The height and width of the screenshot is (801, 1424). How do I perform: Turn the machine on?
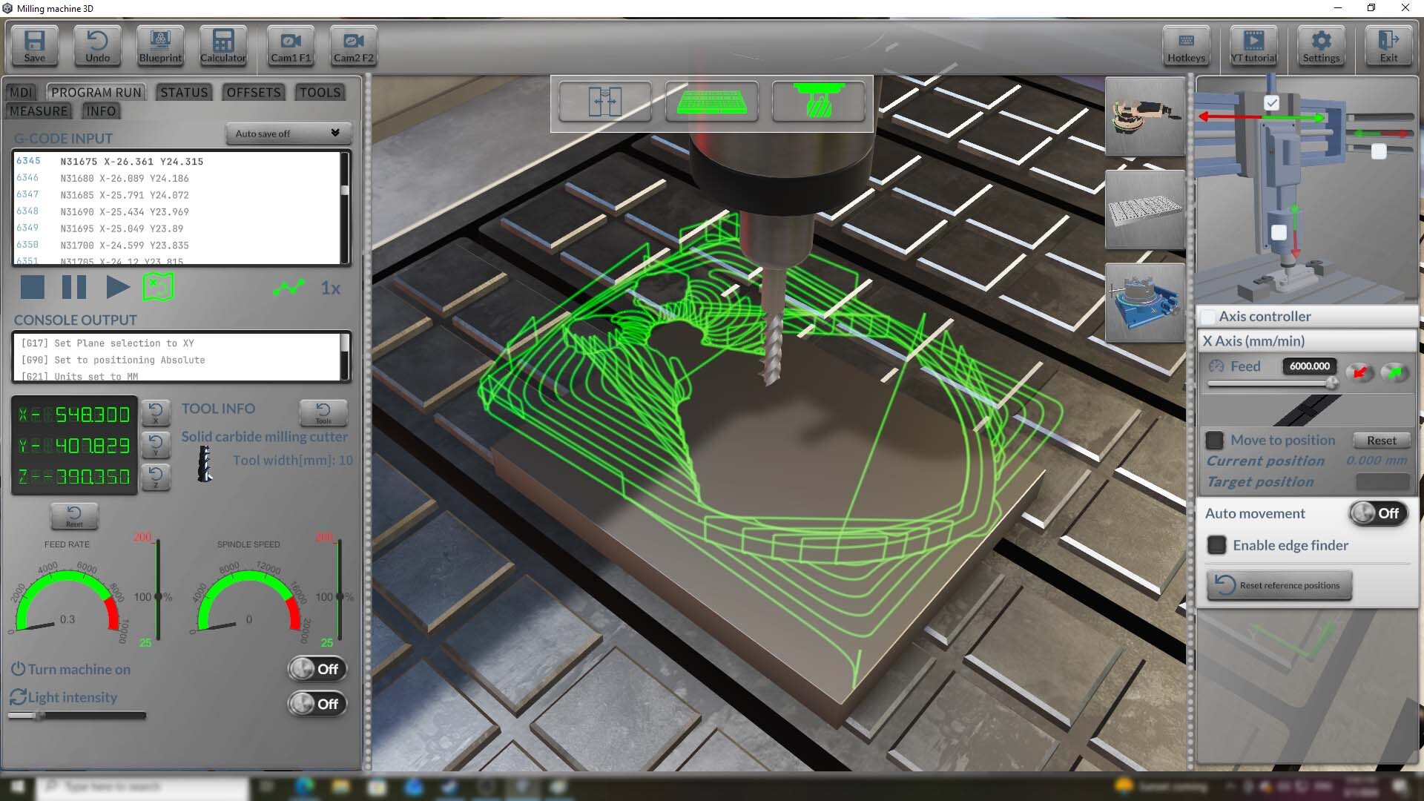[x=317, y=669]
